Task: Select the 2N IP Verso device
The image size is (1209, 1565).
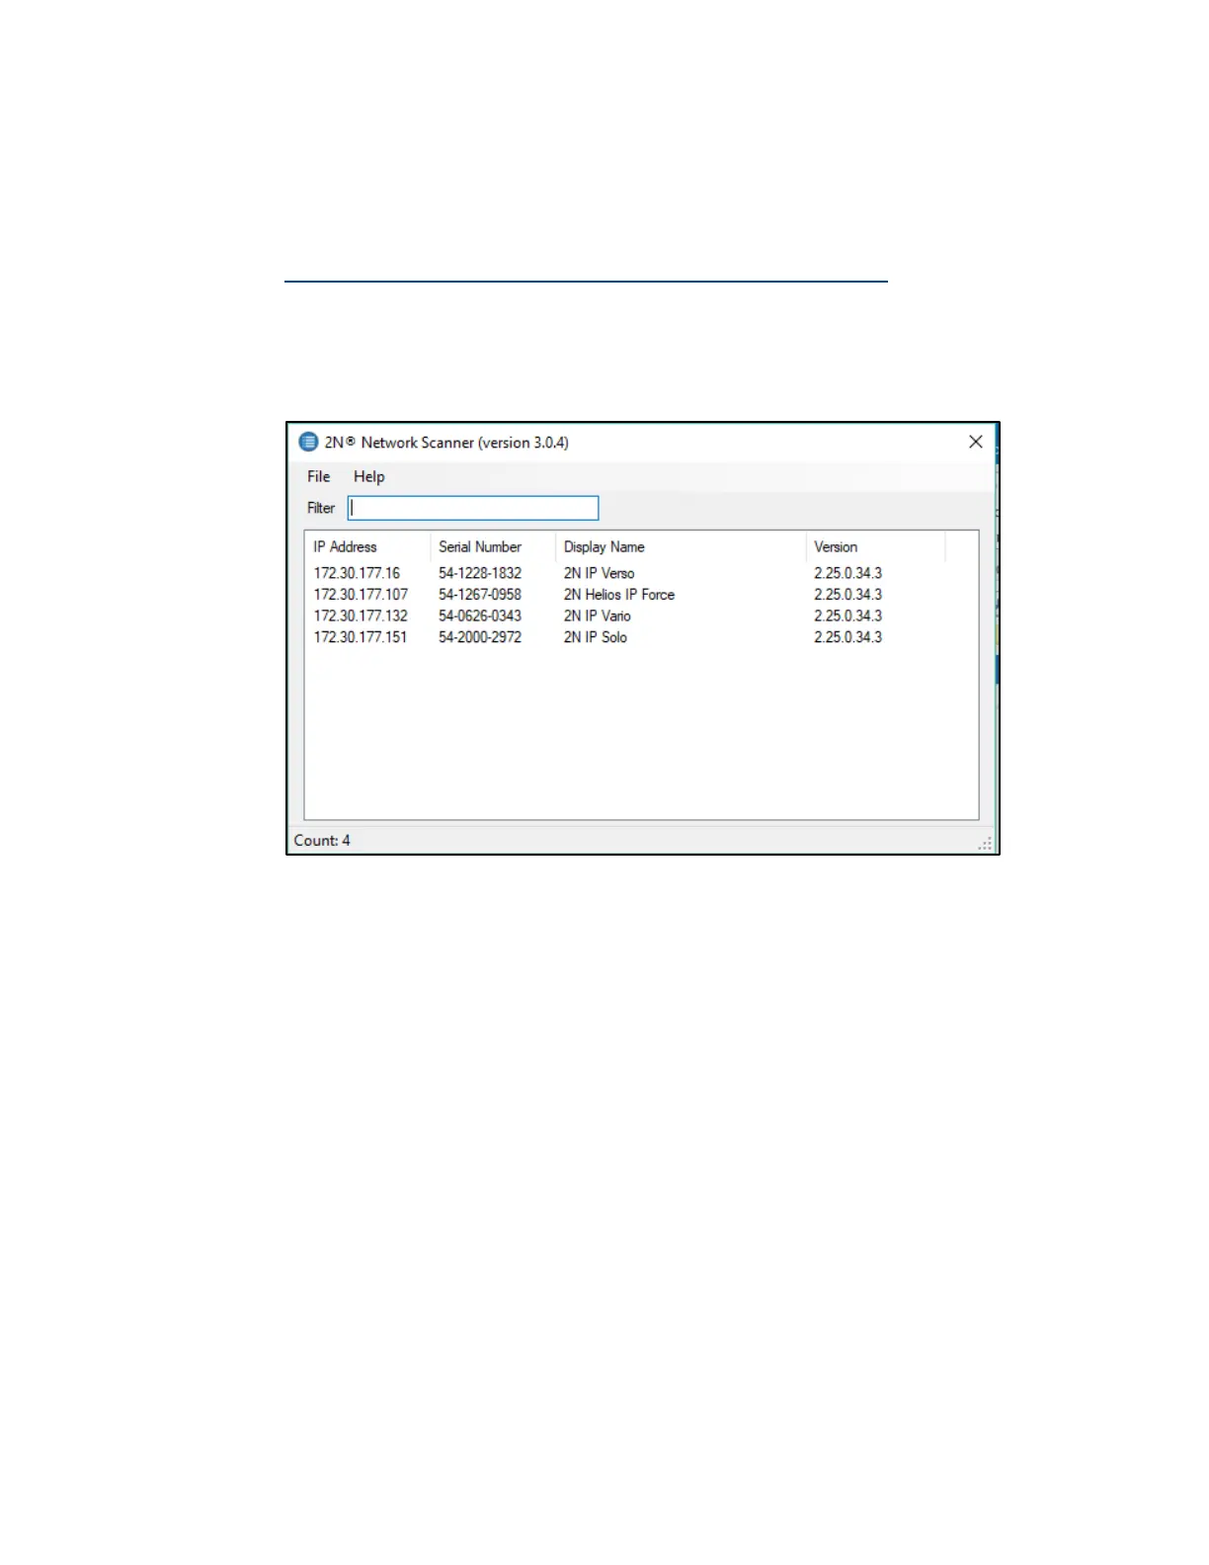Action: (600, 573)
